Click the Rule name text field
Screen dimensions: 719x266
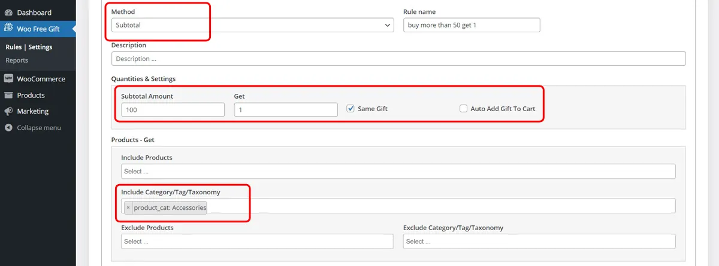click(472, 25)
